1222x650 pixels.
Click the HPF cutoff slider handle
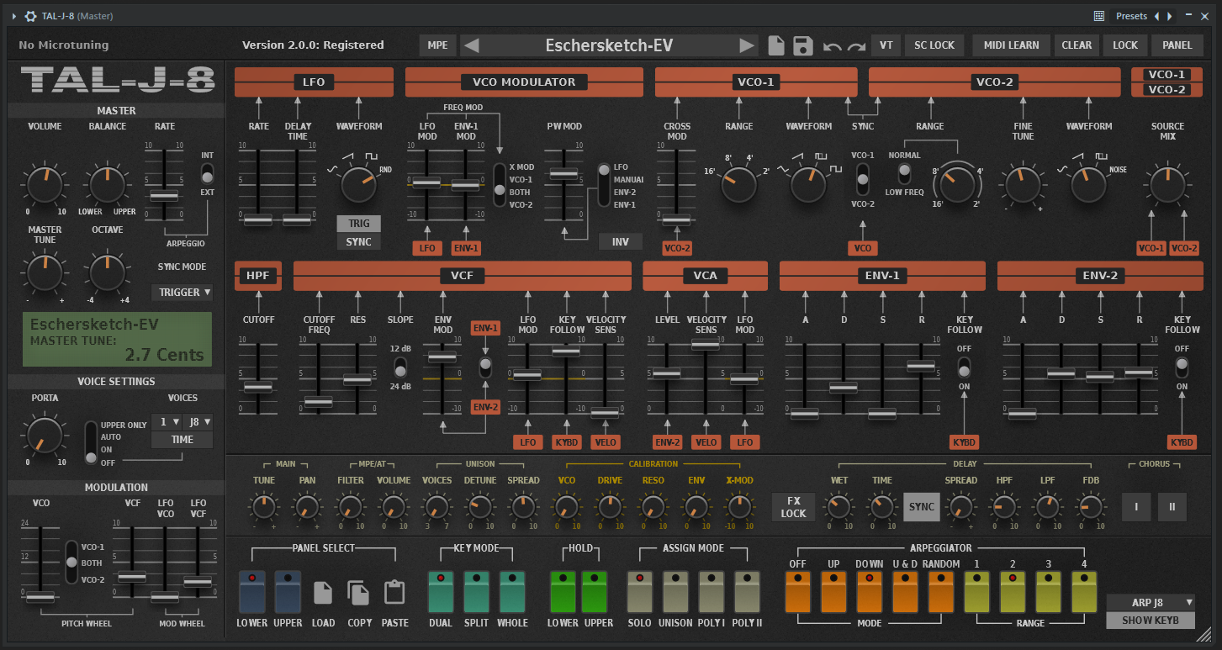click(258, 387)
